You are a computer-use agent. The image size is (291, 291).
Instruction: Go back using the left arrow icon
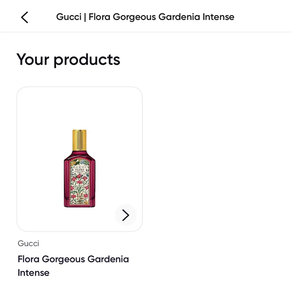(25, 17)
